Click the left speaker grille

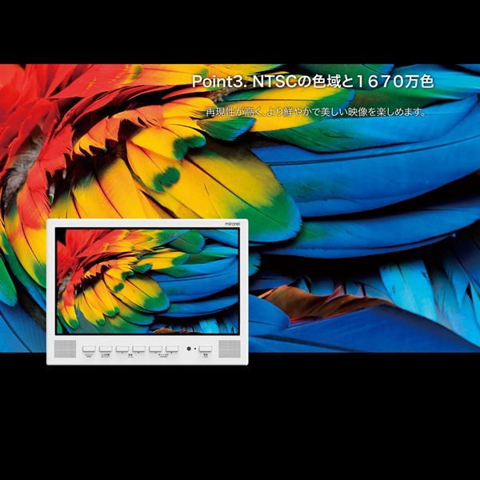click(66, 350)
